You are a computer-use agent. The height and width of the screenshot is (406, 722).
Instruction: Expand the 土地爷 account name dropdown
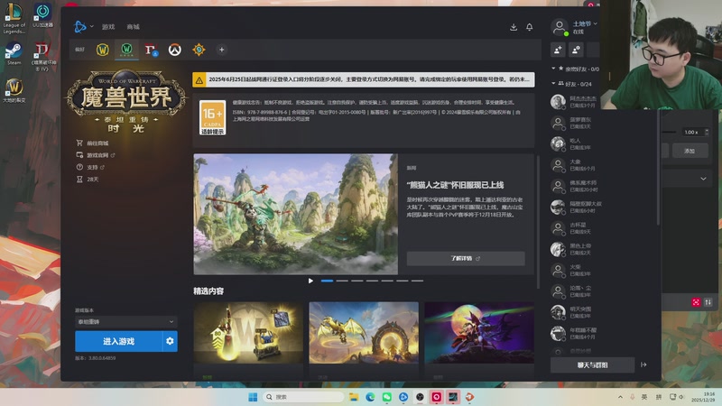point(585,23)
